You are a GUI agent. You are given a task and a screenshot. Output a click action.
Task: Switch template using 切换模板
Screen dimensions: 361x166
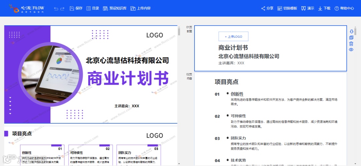pos(287,8)
